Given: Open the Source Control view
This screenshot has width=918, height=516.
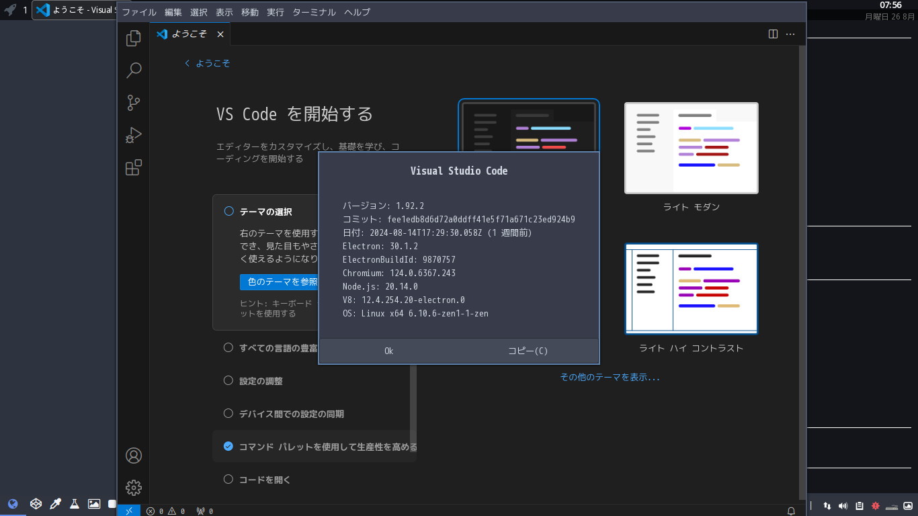Looking at the screenshot, I should coord(132,102).
